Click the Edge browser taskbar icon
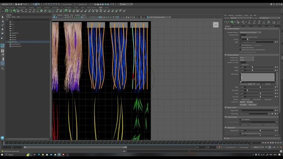This screenshot has width=283, height=159. (39, 155)
